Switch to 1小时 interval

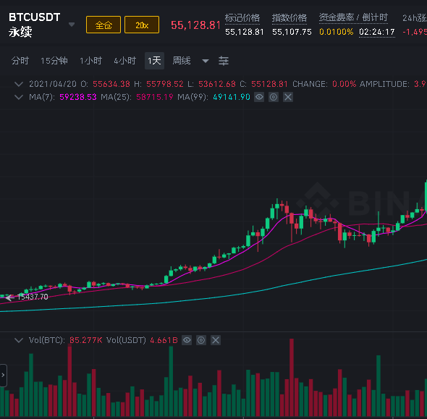coord(90,61)
